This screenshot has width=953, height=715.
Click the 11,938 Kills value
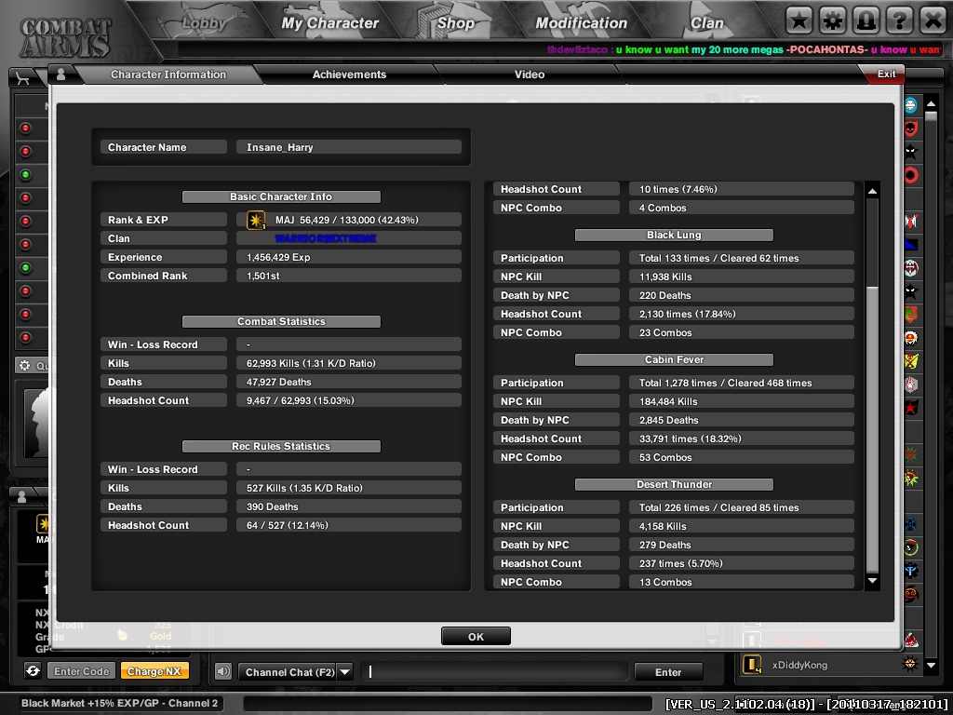(x=665, y=277)
